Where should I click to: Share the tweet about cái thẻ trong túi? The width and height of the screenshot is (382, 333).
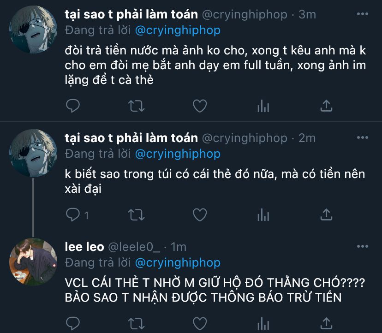pos(326,214)
